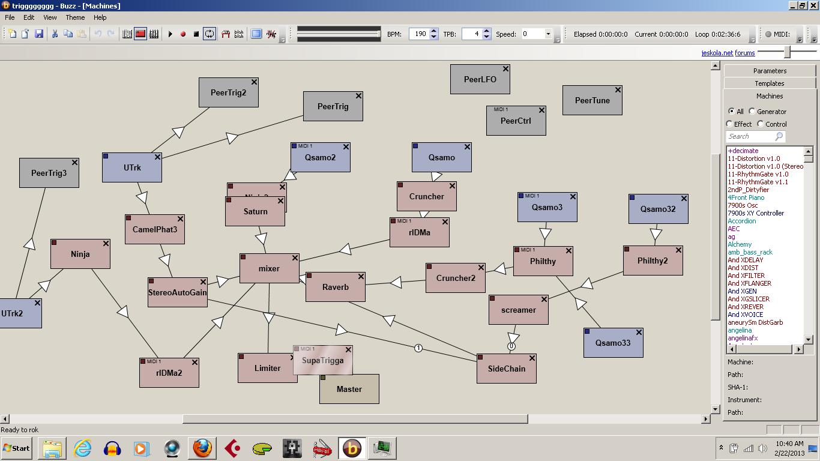Open the jeskola.net link
The height and width of the screenshot is (461, 820).
click(717, 53)
